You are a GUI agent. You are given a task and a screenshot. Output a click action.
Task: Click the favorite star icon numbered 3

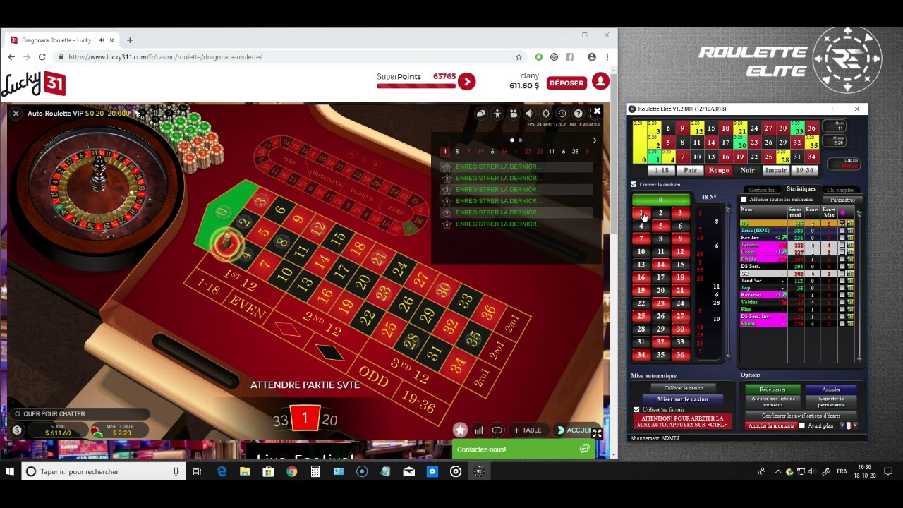point(446,189)
